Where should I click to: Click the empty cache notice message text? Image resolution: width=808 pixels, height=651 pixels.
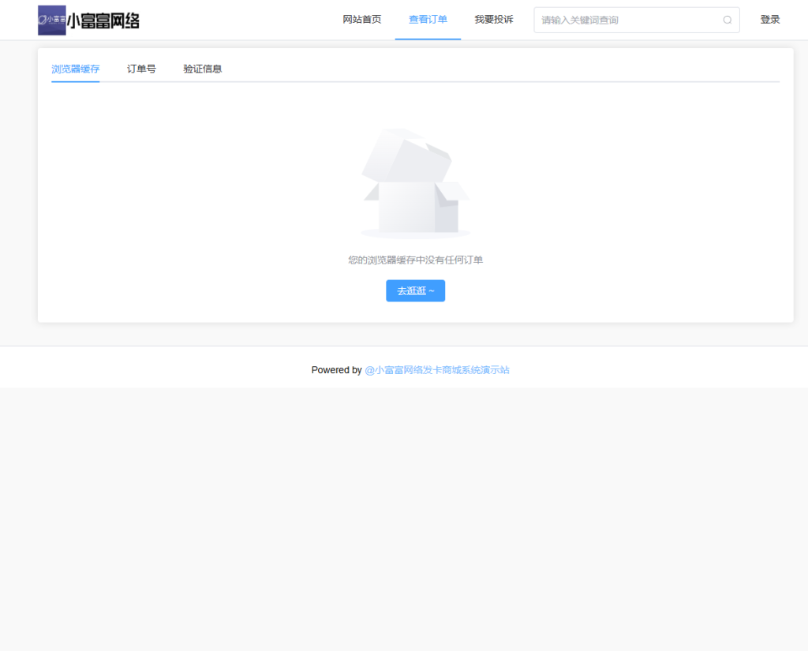point(415,259)
